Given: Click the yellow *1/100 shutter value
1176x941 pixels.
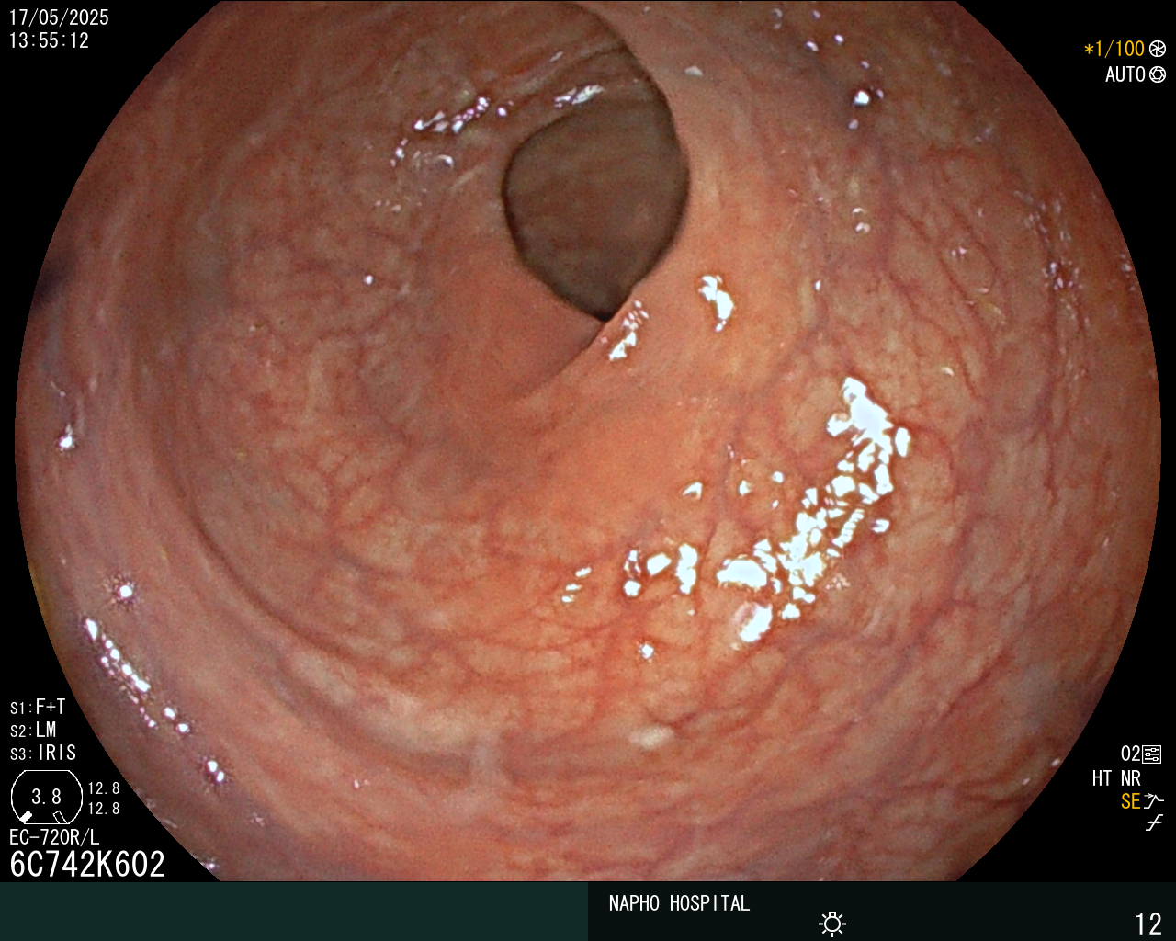Looking at the screenshot, I should pos(1114,49).
